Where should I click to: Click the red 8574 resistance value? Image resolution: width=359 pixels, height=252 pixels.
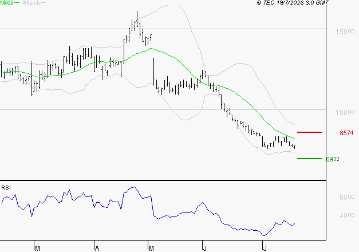pyautogui.click(x=346, y=133)
